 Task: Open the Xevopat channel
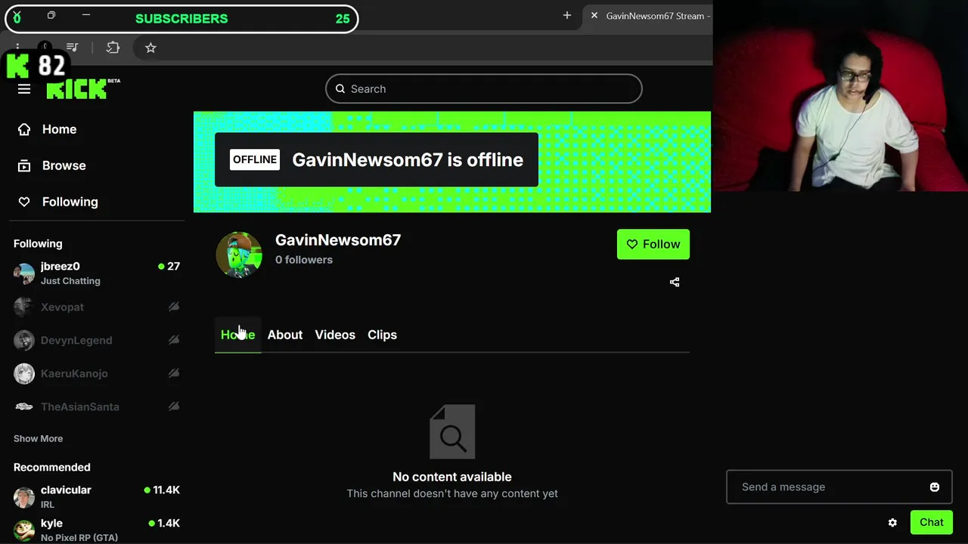pos(97,307)
